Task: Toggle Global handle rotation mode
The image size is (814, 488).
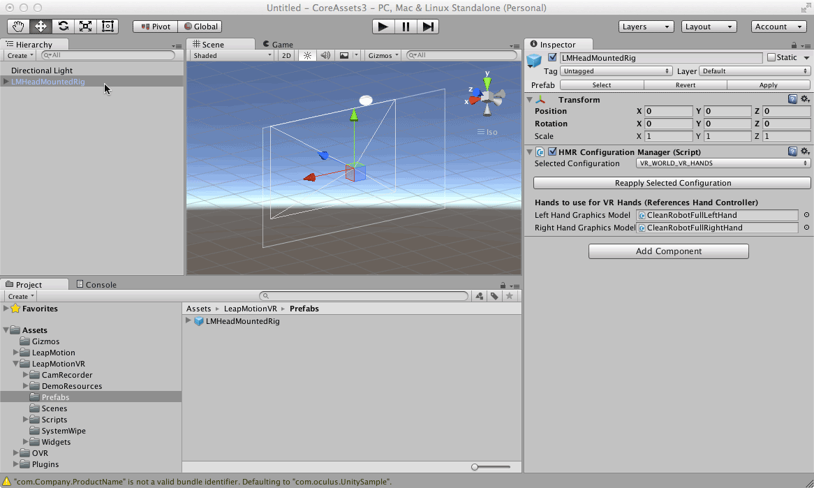Action: pos(200,27)
